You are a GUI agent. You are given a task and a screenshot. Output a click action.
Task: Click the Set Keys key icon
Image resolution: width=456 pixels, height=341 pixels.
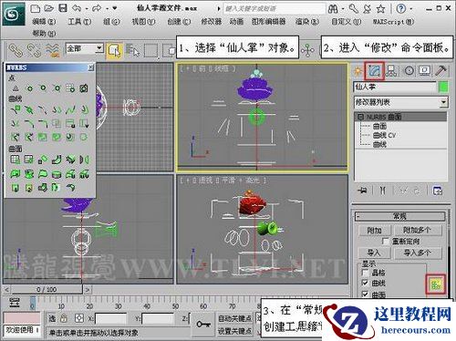pos(203,324)
